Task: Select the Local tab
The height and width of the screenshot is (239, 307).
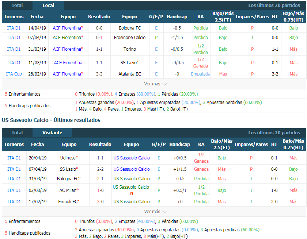Action: pyautogui.click(x=48, y=5)
